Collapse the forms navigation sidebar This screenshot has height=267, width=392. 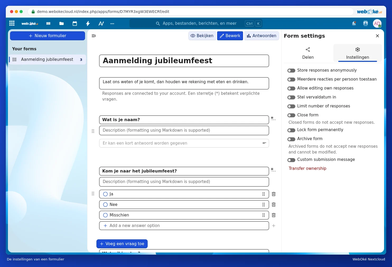[x=94, y=36]
